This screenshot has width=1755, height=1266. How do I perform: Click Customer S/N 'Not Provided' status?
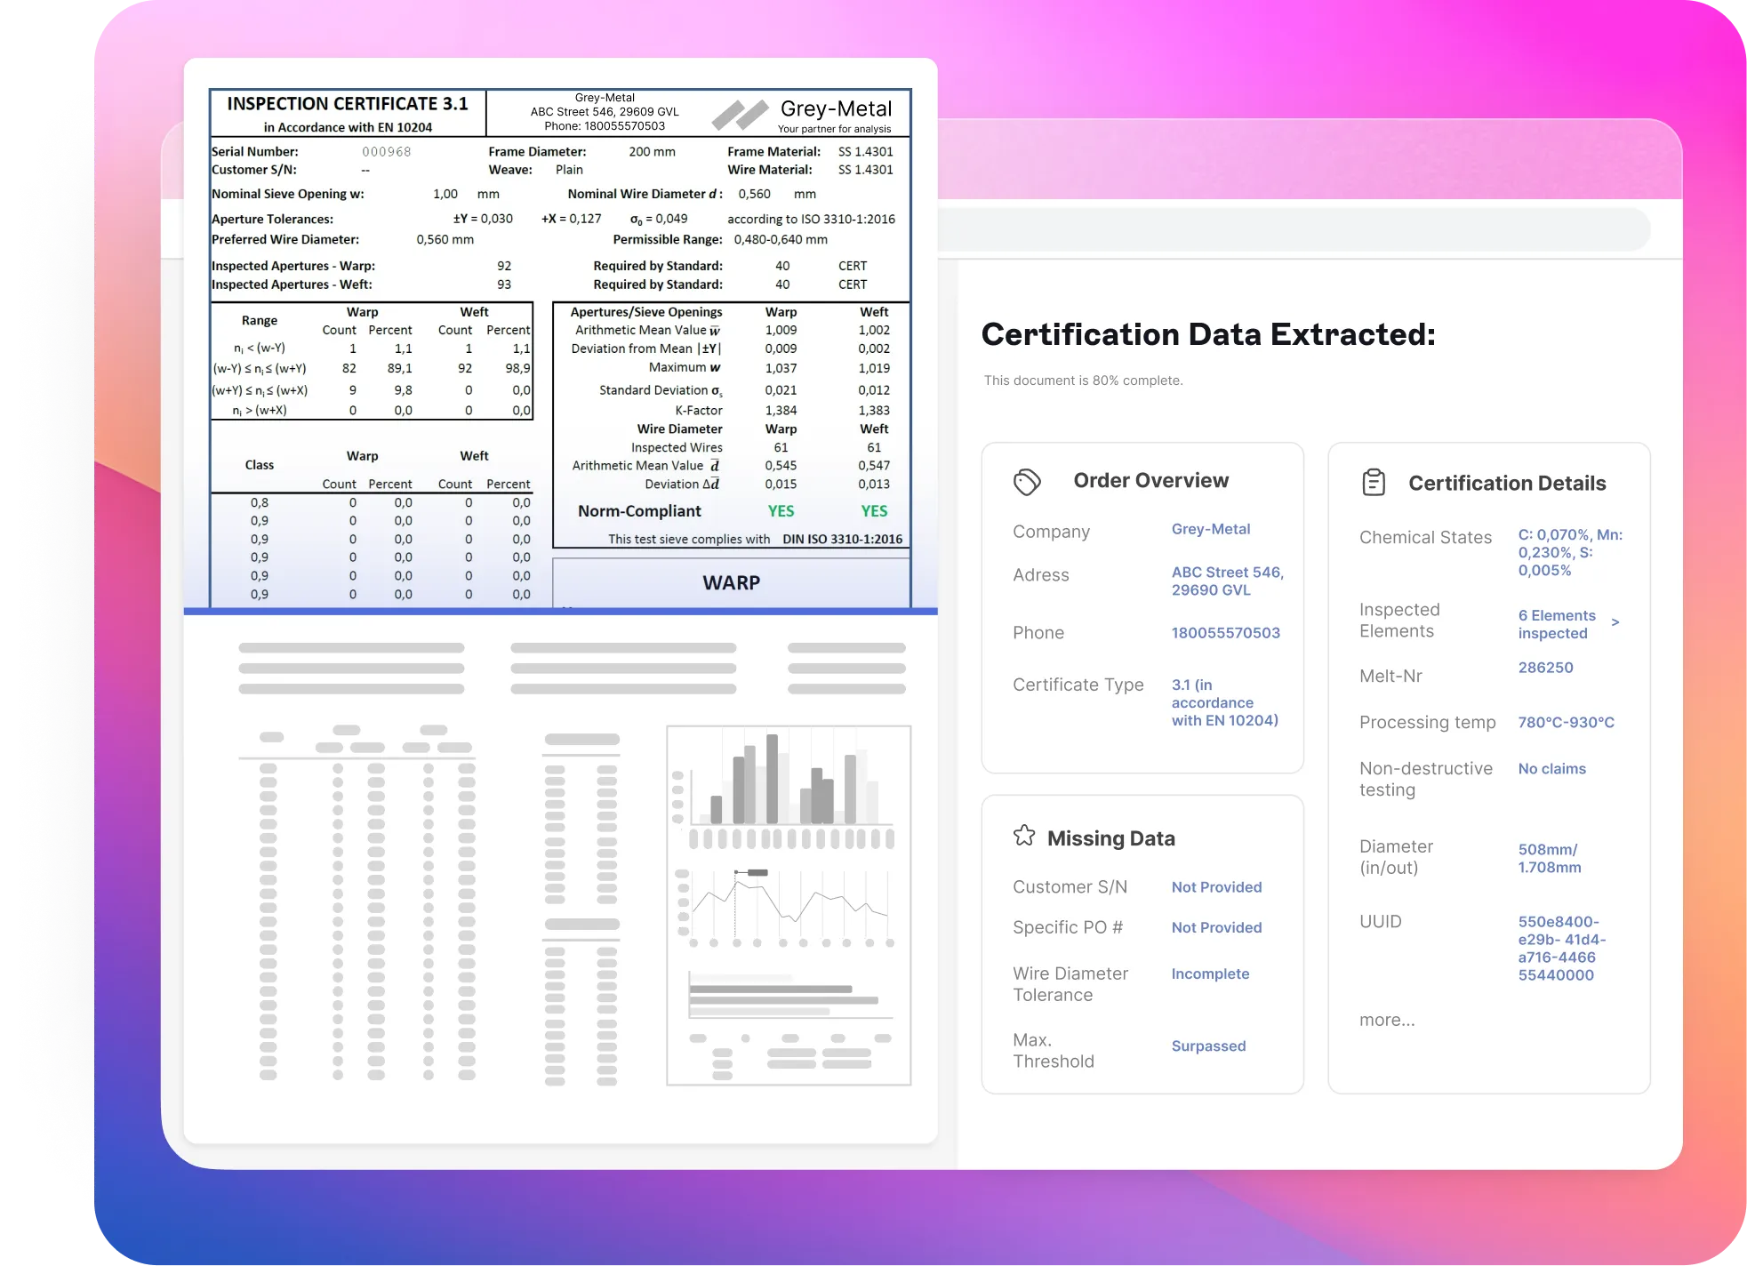click(1216, 887)
